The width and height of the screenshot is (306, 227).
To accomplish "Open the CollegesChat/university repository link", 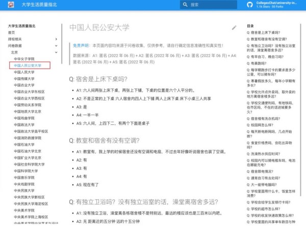I will (x=272, y=5).
